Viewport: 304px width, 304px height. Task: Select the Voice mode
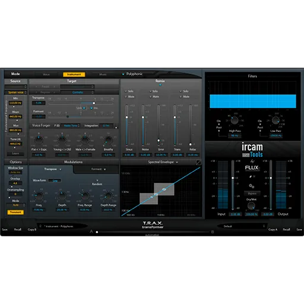(x=46, y=74)
